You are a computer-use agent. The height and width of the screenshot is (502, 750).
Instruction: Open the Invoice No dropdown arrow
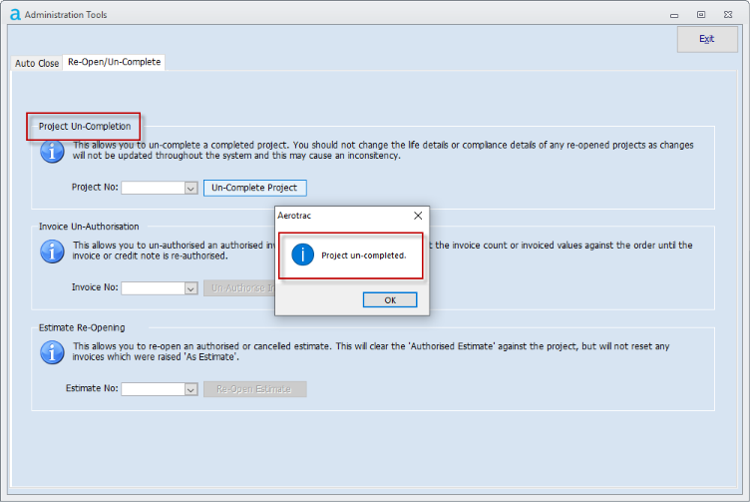click(189, 288)
